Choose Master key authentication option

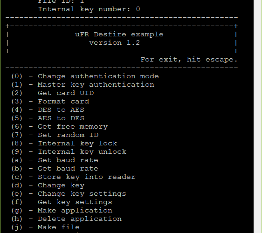83,85
